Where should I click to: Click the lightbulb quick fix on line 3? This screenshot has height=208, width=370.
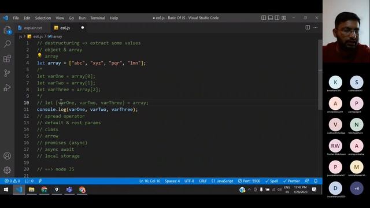(x=39, y=55)
